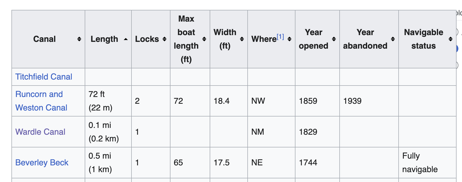Sort table by Canal column arrows

(79, 39)
